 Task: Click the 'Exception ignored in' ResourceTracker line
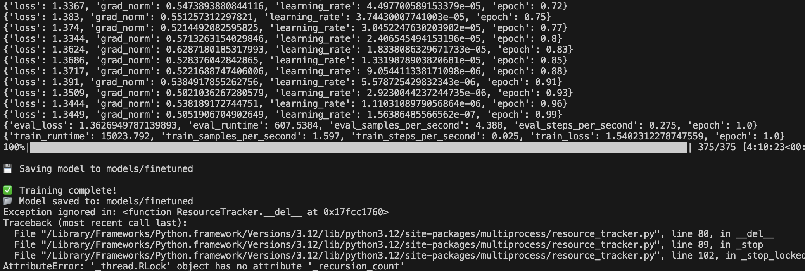[196, 212]
